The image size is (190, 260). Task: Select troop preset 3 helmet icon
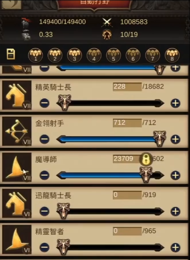click(74, 55)
